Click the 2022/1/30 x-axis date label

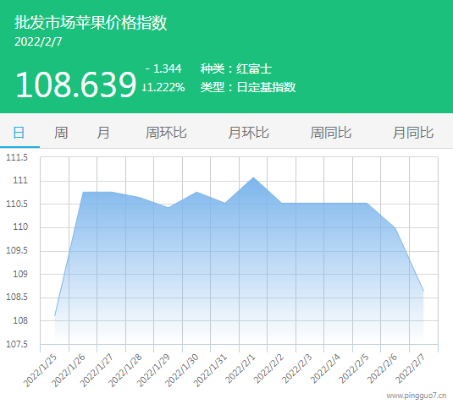[182, 370]
